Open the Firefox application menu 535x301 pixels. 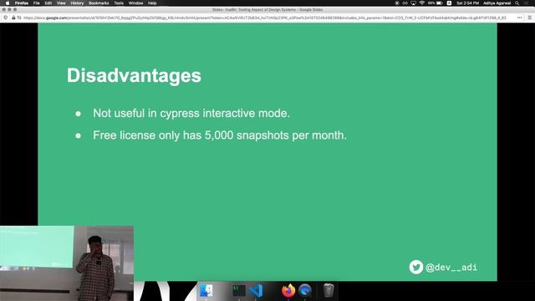coord(22,3)
